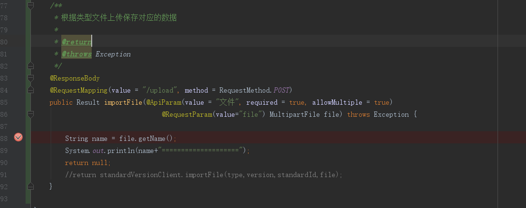The image size is (526, 208).
Task: Toggle fold marker beside @RequestMapping line
Action: click(30, 90)
